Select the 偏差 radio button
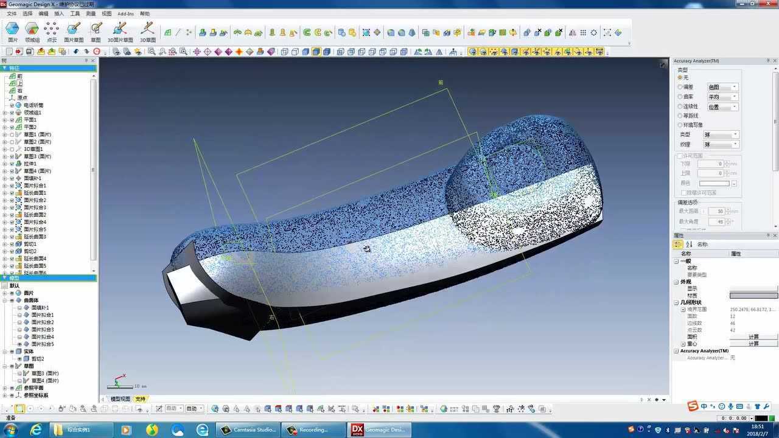Image resolution: width=779 pixels, height=438 pixels. tap(680, 87)
